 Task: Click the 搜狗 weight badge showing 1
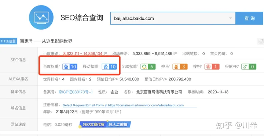212,67
